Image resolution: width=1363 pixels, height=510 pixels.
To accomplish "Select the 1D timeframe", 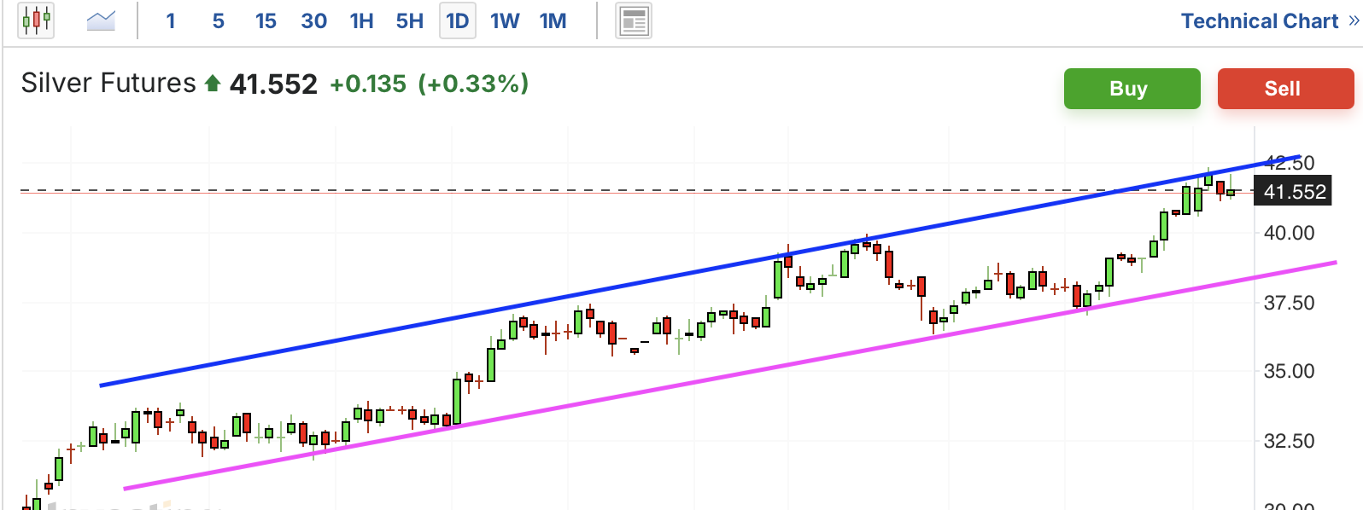I will (458, 21).
